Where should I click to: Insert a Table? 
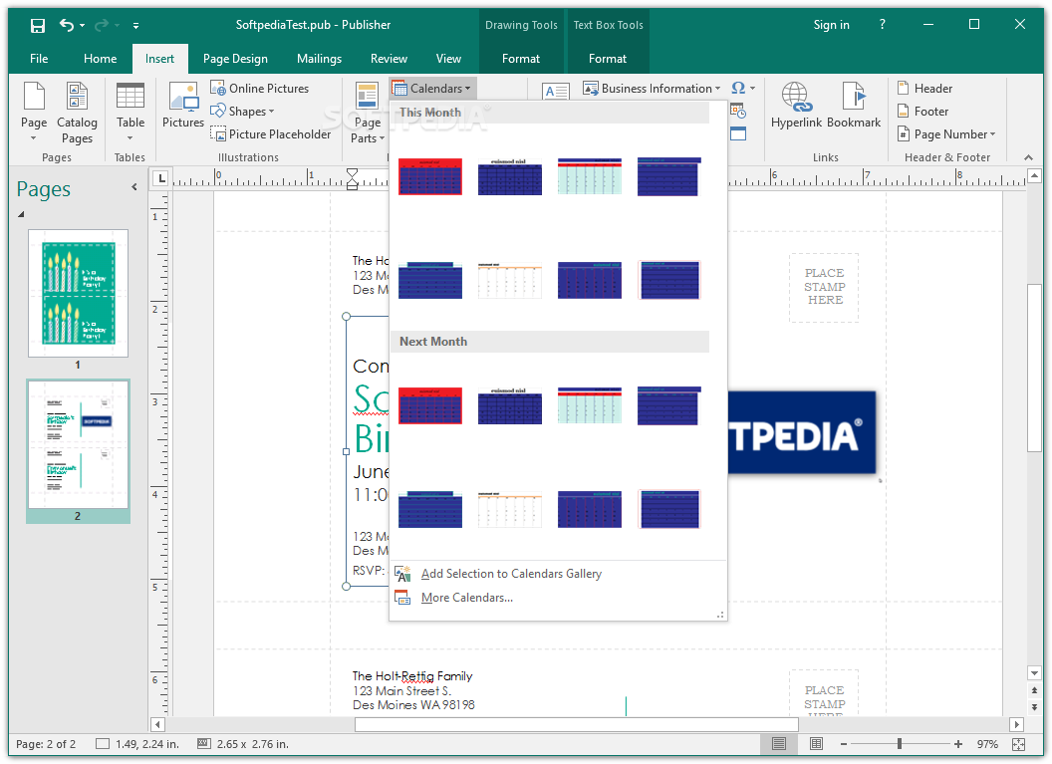(131, 112)
